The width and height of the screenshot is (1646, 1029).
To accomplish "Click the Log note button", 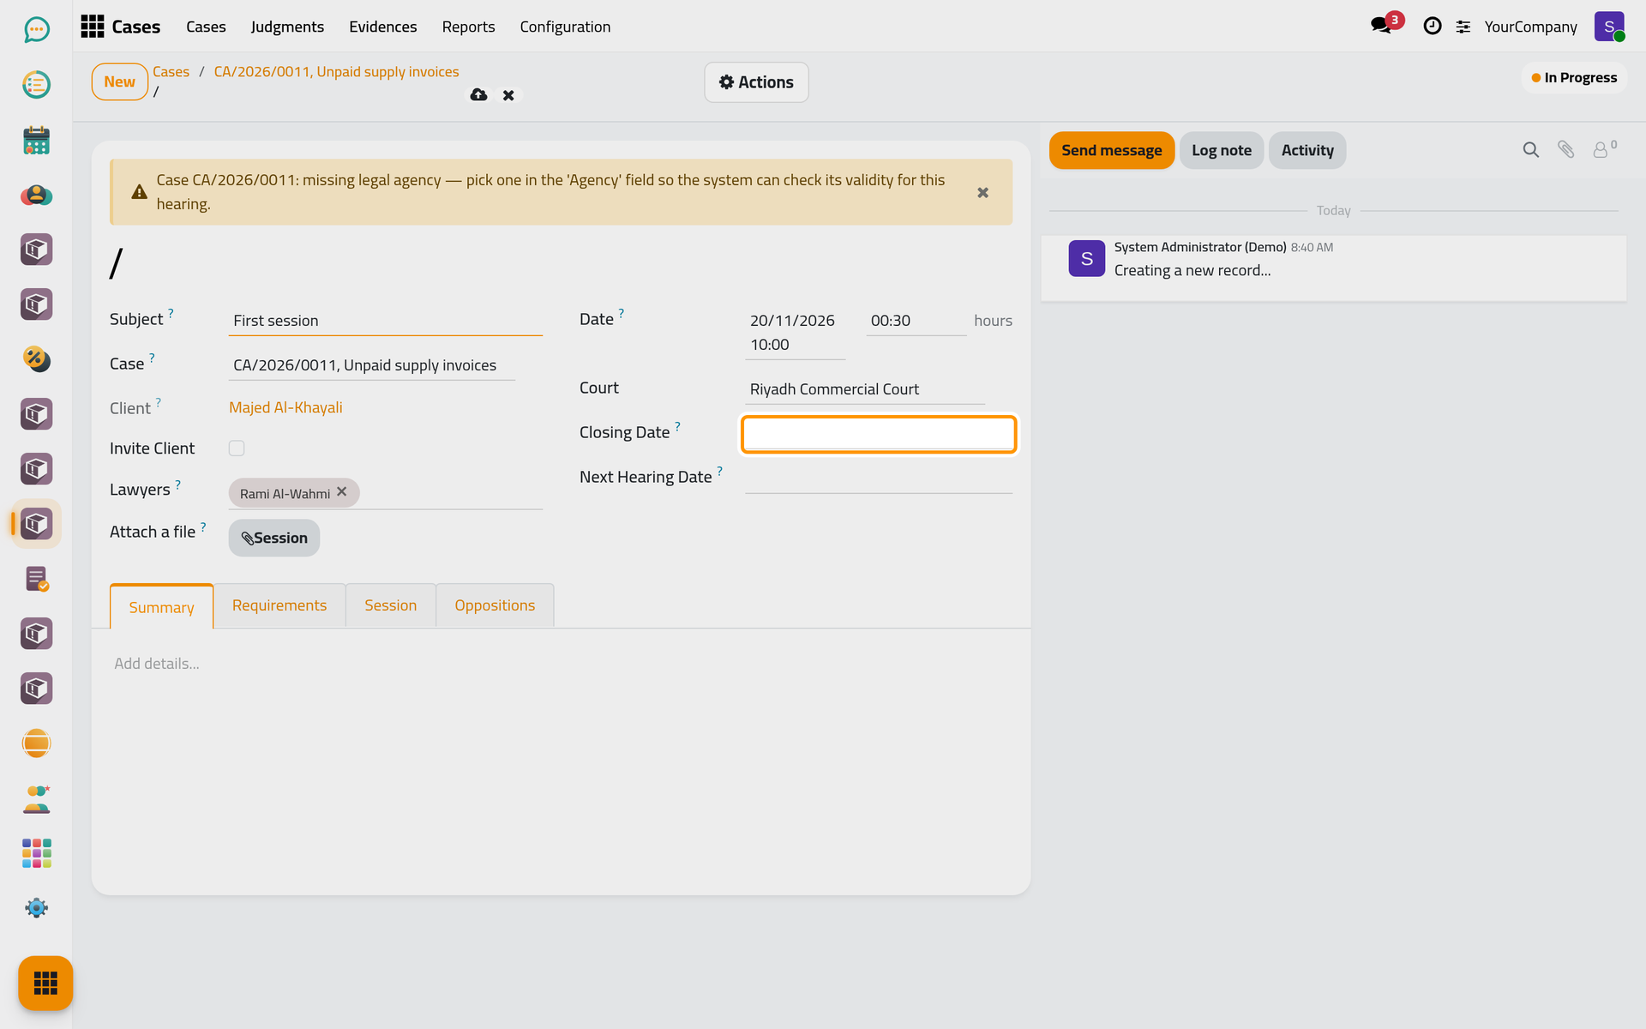I will coord(1221,150).
